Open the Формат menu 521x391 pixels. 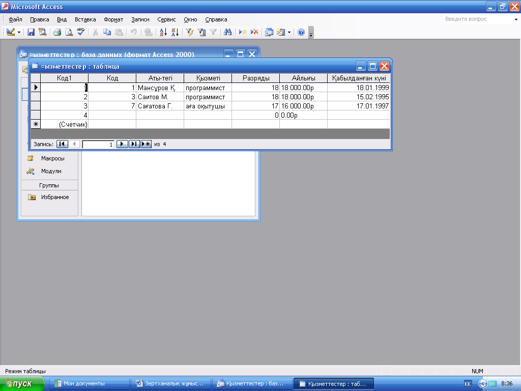point(113,19)
